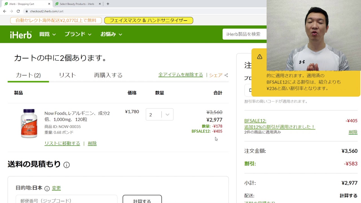Switch to the リスト tab

(67, 75)
